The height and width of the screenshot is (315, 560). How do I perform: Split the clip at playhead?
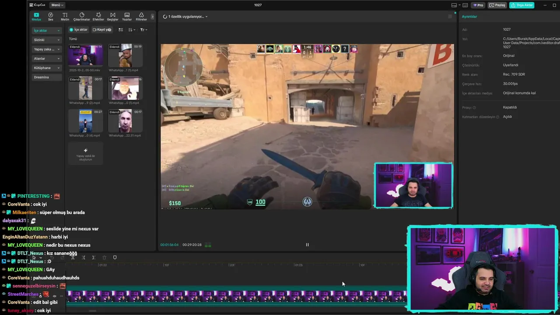(x=73, y=258)
